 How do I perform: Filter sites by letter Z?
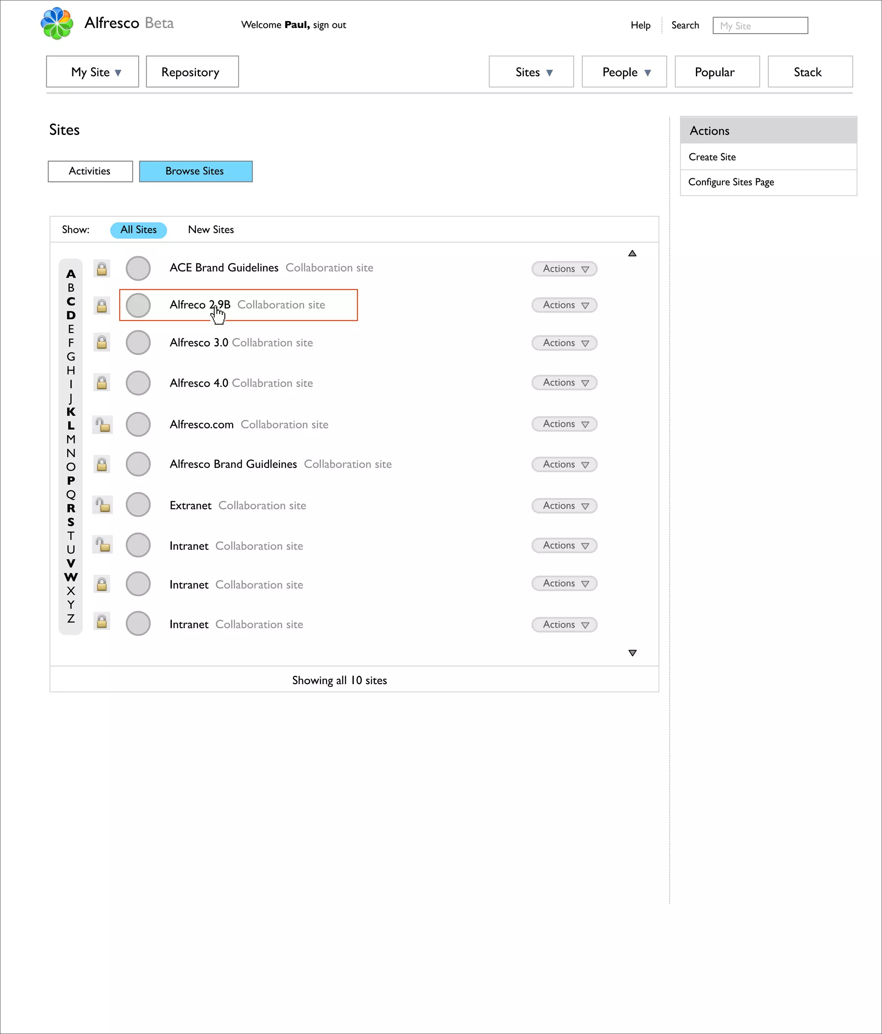click(x=71, y=618)
